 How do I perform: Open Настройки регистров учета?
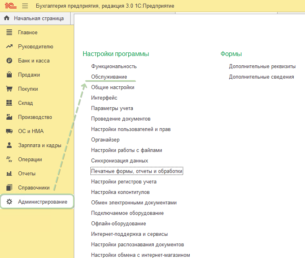click(124, 182)
